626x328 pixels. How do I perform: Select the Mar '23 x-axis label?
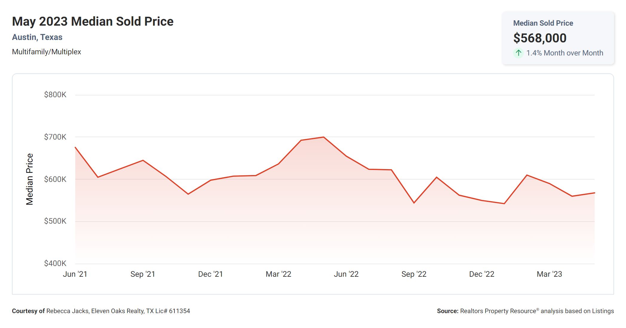(549, 274)
